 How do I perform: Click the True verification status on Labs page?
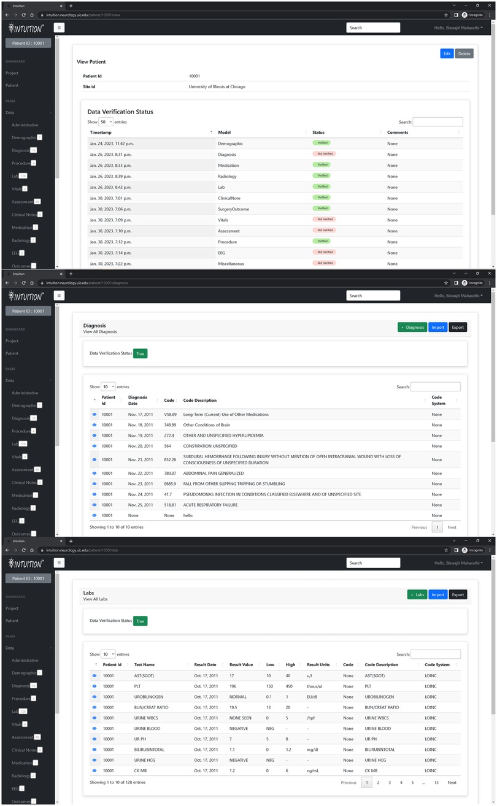tap(140, 621)
